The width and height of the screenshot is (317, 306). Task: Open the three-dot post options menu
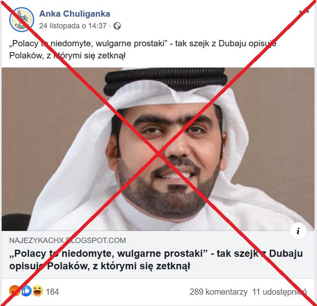click(304, 12)
